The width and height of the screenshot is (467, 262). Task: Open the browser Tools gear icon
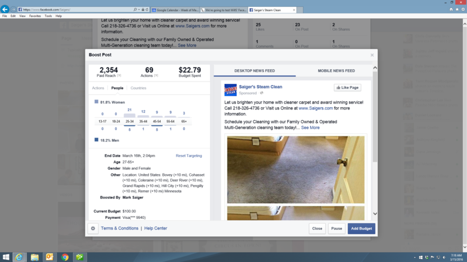[x=463, y=9]
